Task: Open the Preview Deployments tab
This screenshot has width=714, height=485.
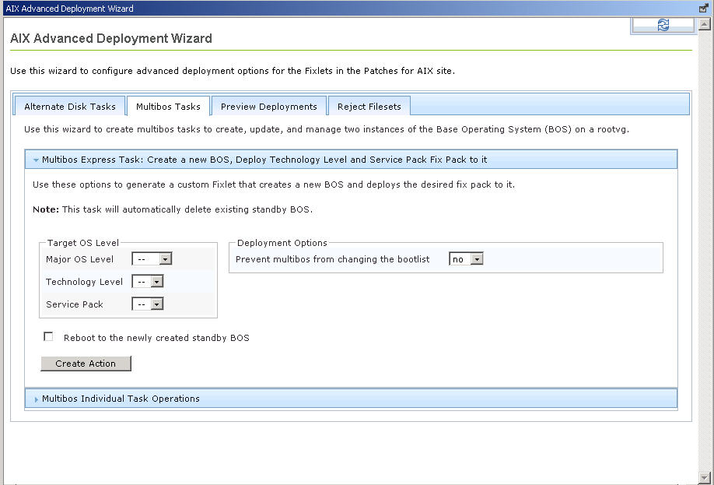Action: pyautogui.click(x=268, y=106)
